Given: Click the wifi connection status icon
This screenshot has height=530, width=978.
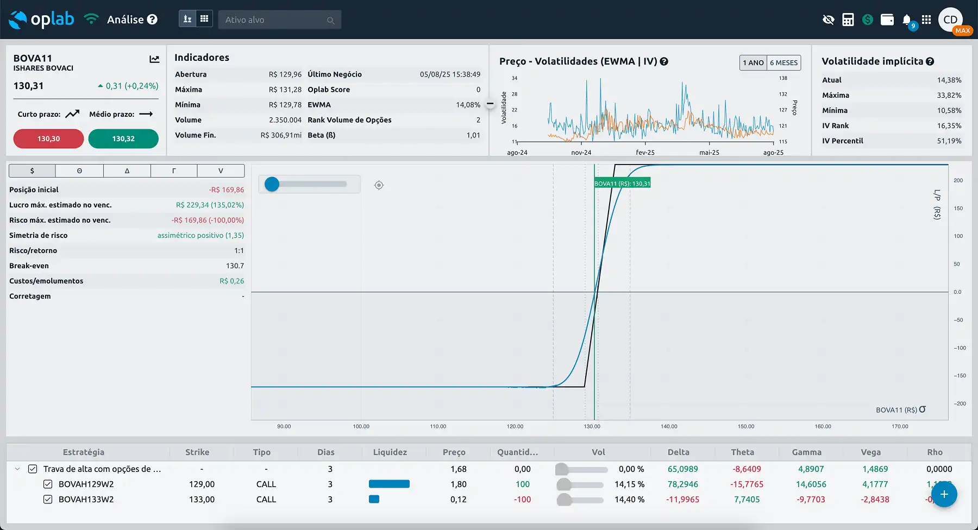Looking at the screenshot, I should point(91,19).
